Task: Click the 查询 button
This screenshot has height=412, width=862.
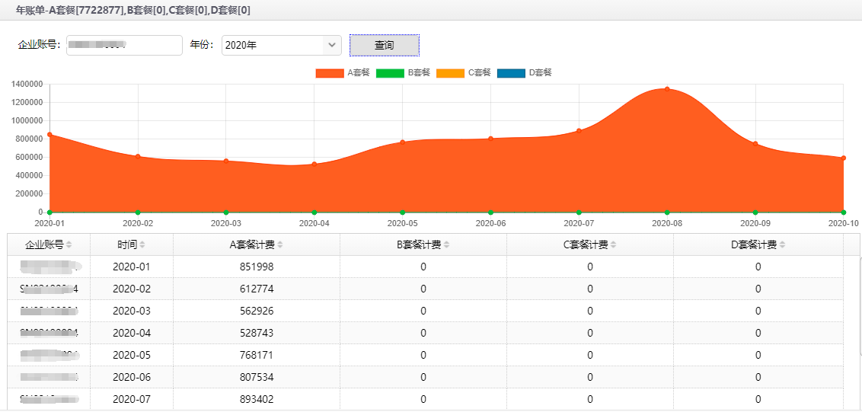Action: click(x=384, y=46)
